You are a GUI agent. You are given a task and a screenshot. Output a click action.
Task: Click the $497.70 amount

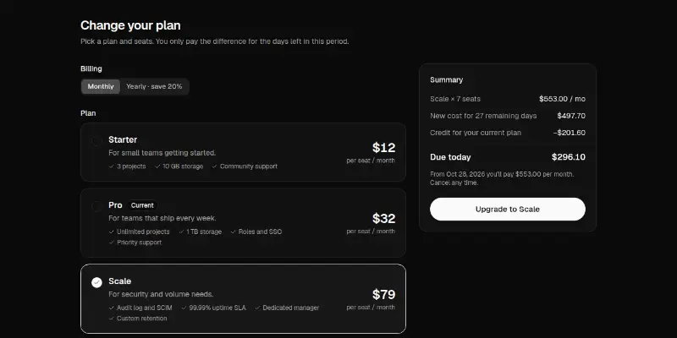click(x=571, y=116)
